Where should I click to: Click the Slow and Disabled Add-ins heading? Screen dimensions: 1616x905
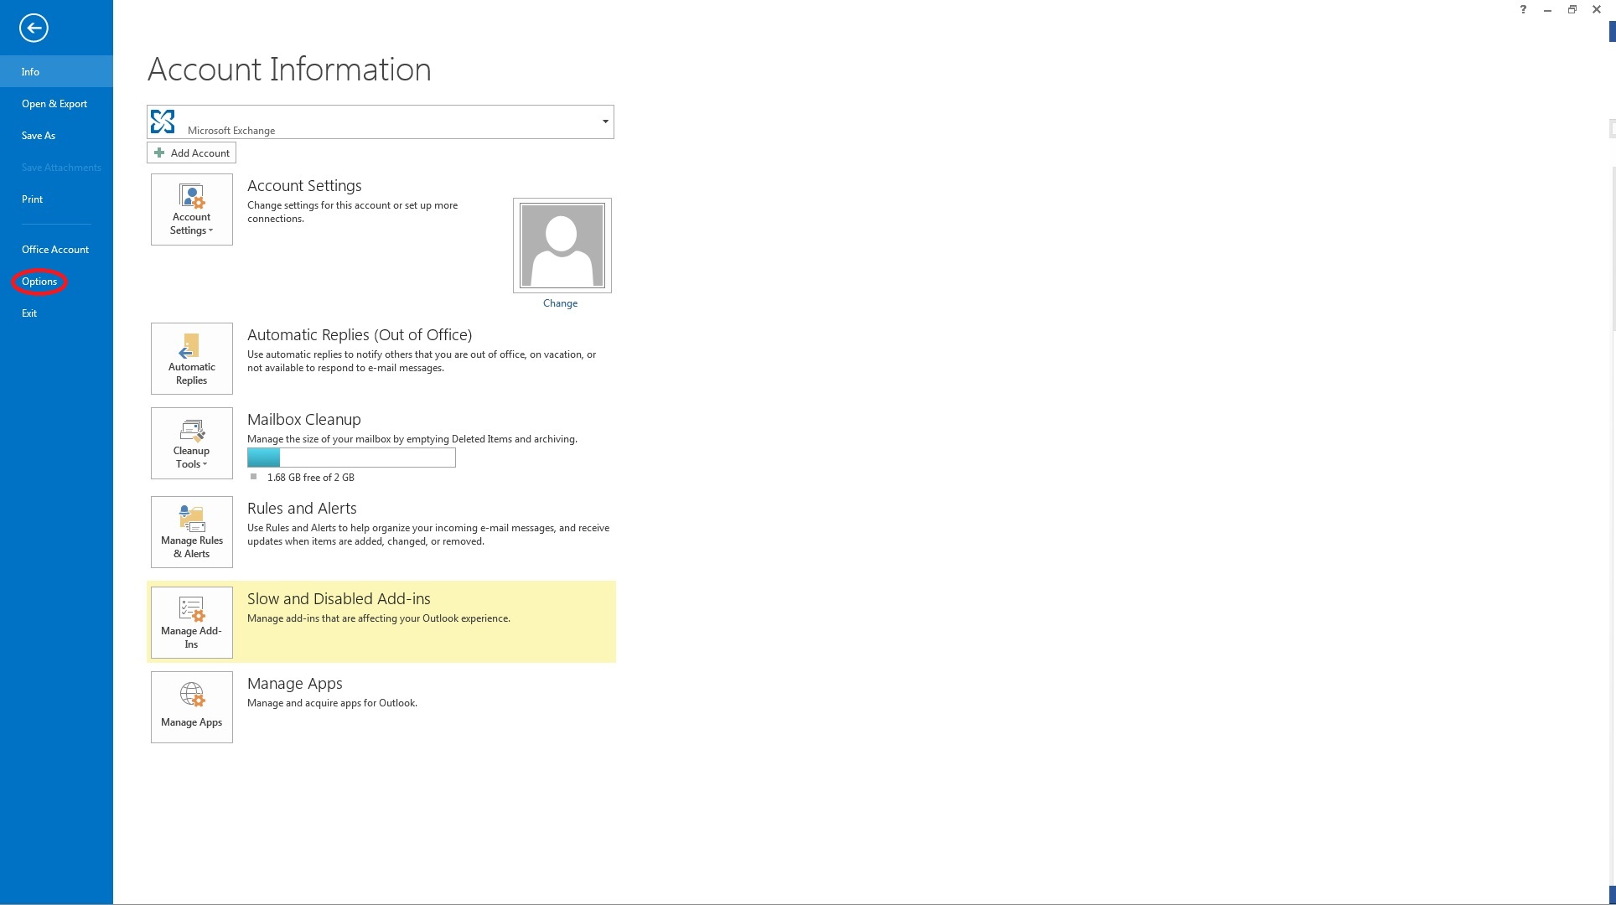point(339,598)
